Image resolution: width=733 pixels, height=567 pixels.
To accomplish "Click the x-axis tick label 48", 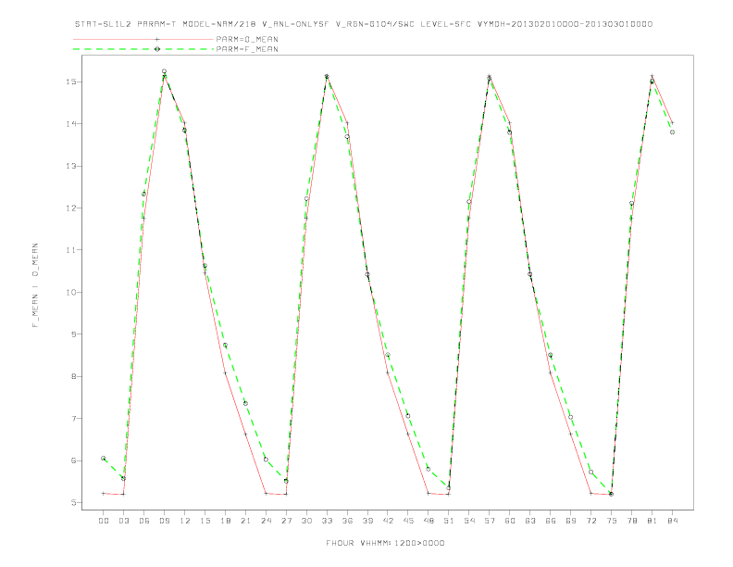I will pos(429,521).
